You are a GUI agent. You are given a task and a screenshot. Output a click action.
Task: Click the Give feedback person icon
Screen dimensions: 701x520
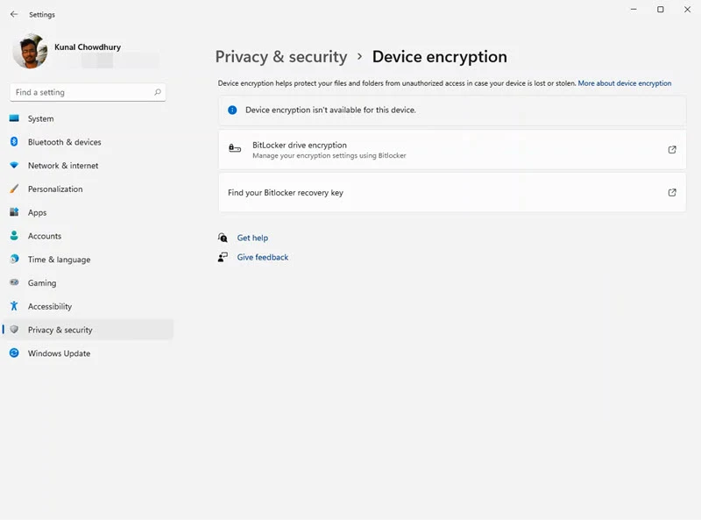pos(223,257)
